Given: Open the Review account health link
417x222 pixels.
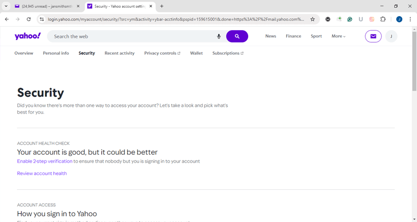Looking at the screenshot, I should [x=42, y=174].
